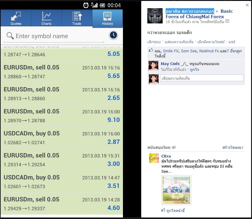Click the mobile phone post icon

pyautogui.click(x=227, y=21)
